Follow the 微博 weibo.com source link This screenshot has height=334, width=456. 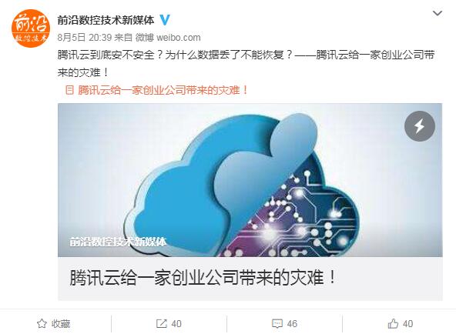168,37
